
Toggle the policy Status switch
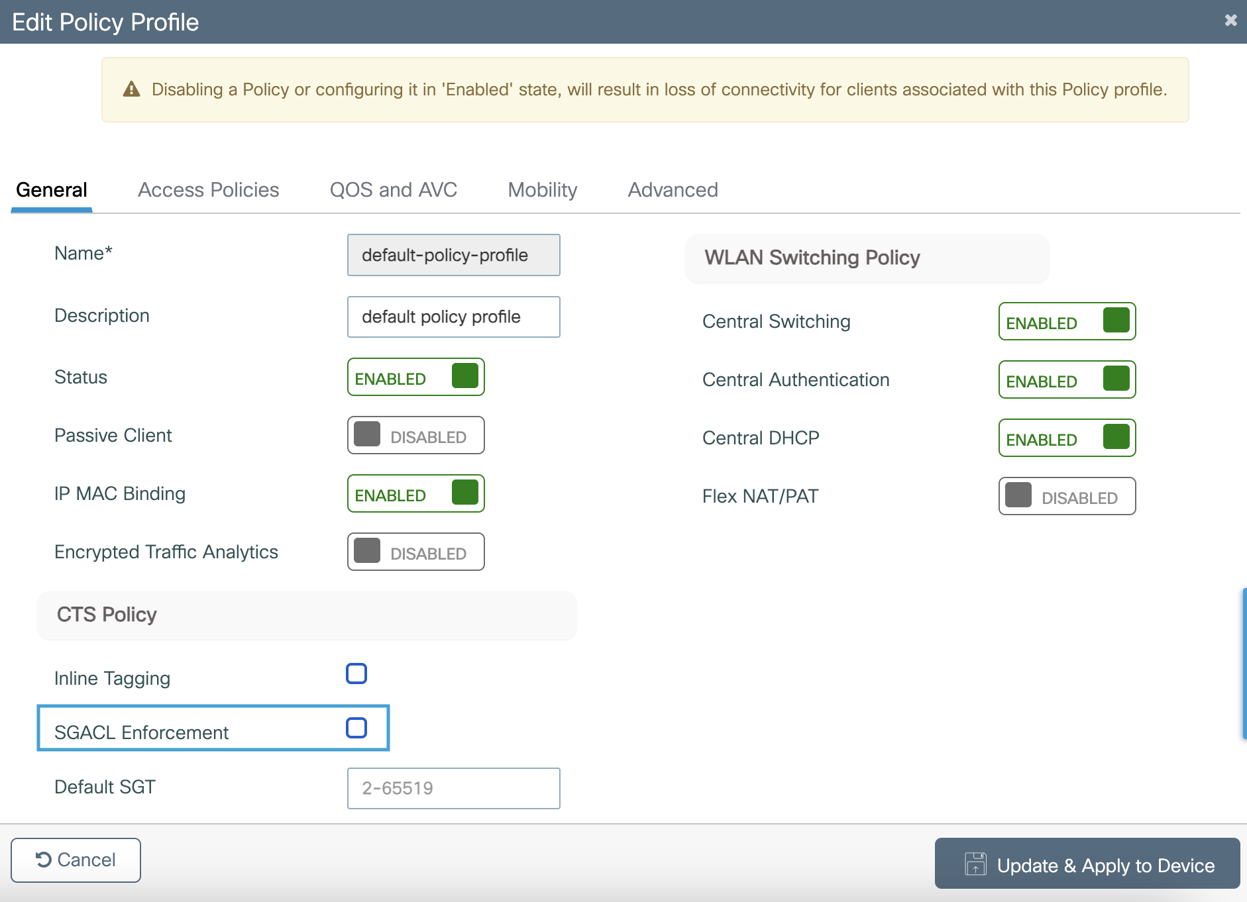(x=415, y=377)
